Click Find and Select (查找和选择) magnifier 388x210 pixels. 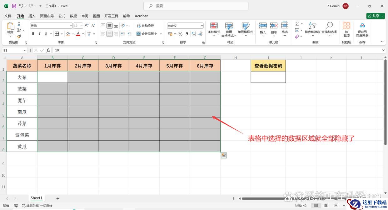(329, 28)
